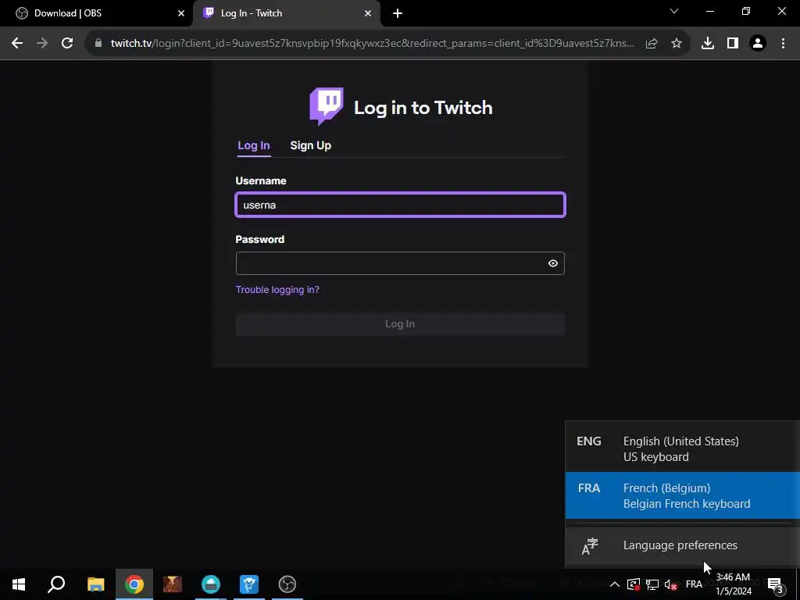Close the Log In - Twitch tab
800x600 pixels.
[x=368, y=13]
